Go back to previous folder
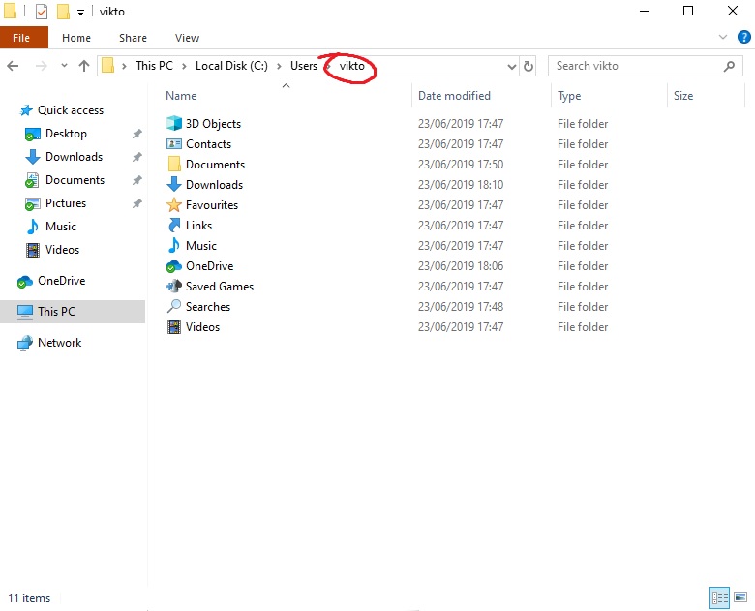755x611 pixels. [13, 66]
